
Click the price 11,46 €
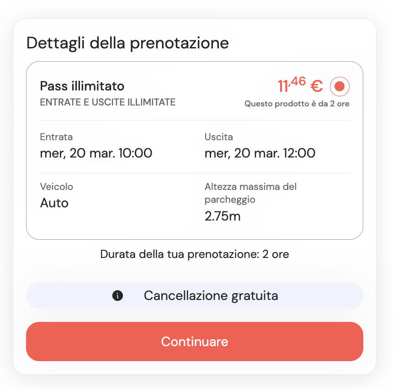[299, 86]
